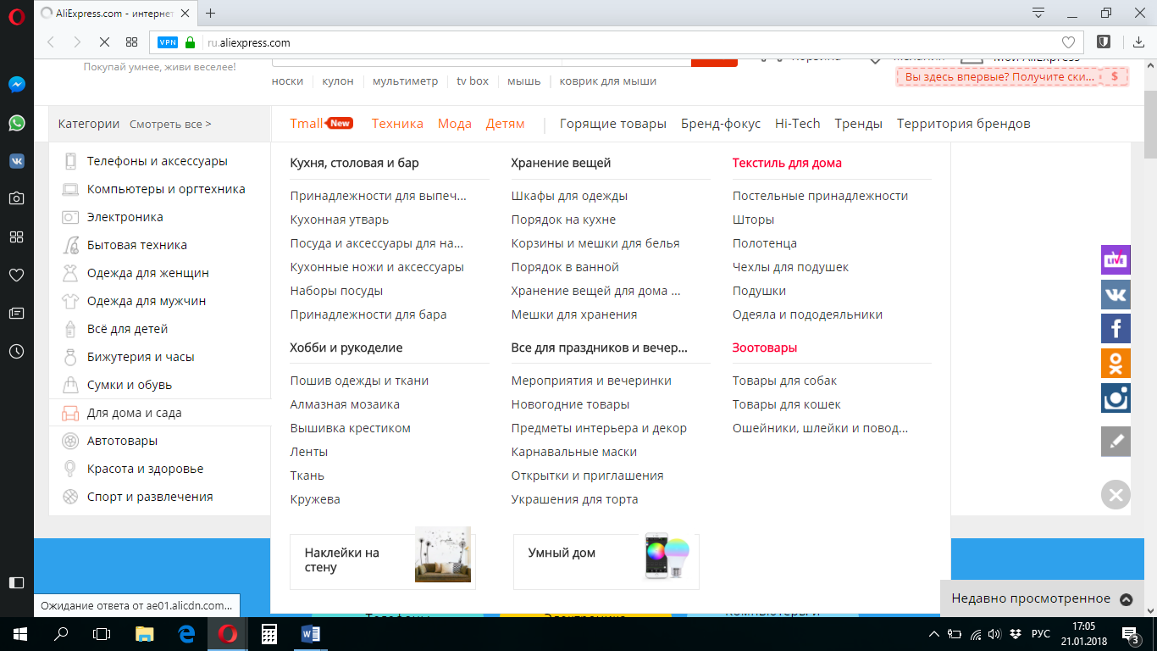Screen dimensions: 1157x651
Task: Open Hi-Tech menu item
Action: pyautogui.click(x=798, y=124)
